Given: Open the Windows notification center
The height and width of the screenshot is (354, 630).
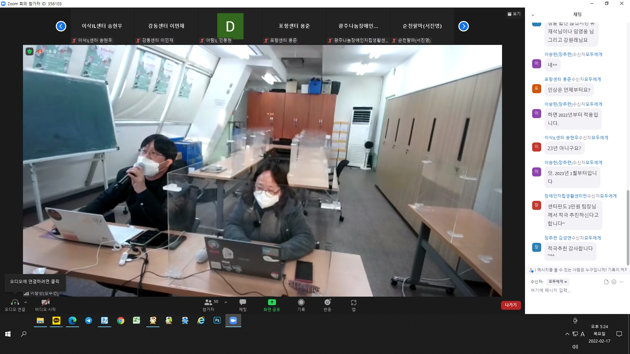Looking at the screenshot, I should 619,334.
